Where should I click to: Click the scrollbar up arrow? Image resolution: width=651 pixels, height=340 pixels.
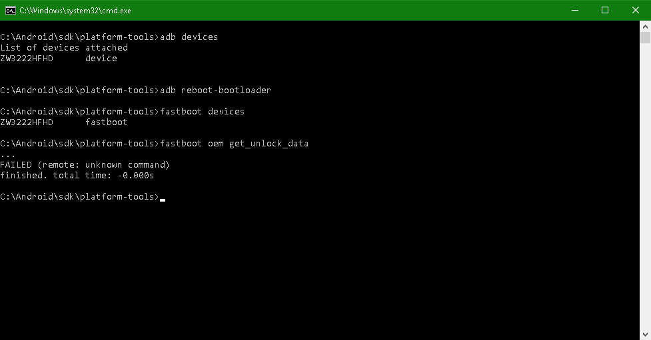[645, 26]
